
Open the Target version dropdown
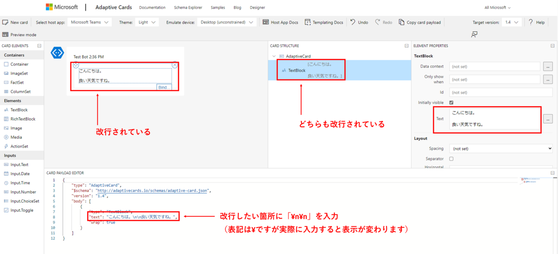click(511, 22)
